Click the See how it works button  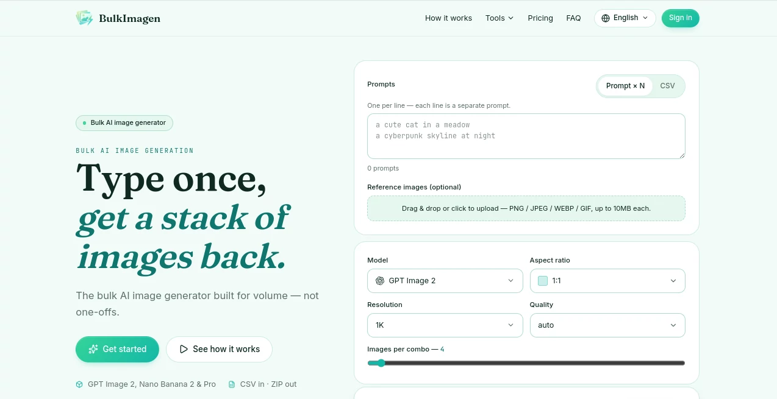219,349
